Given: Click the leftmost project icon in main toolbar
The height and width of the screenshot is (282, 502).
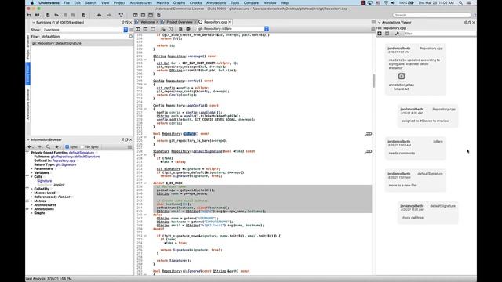Looking at the screenshot, I should click(x=29, y=15).
